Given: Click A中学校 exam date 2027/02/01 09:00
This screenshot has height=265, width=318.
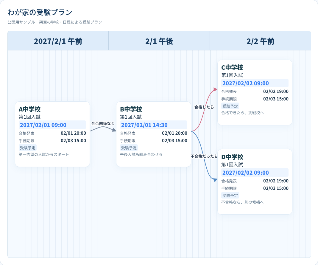Looking at the screenshot, I should [x=52, y=125].
